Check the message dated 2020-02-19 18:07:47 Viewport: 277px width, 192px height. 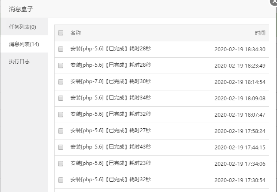[61, 115]
